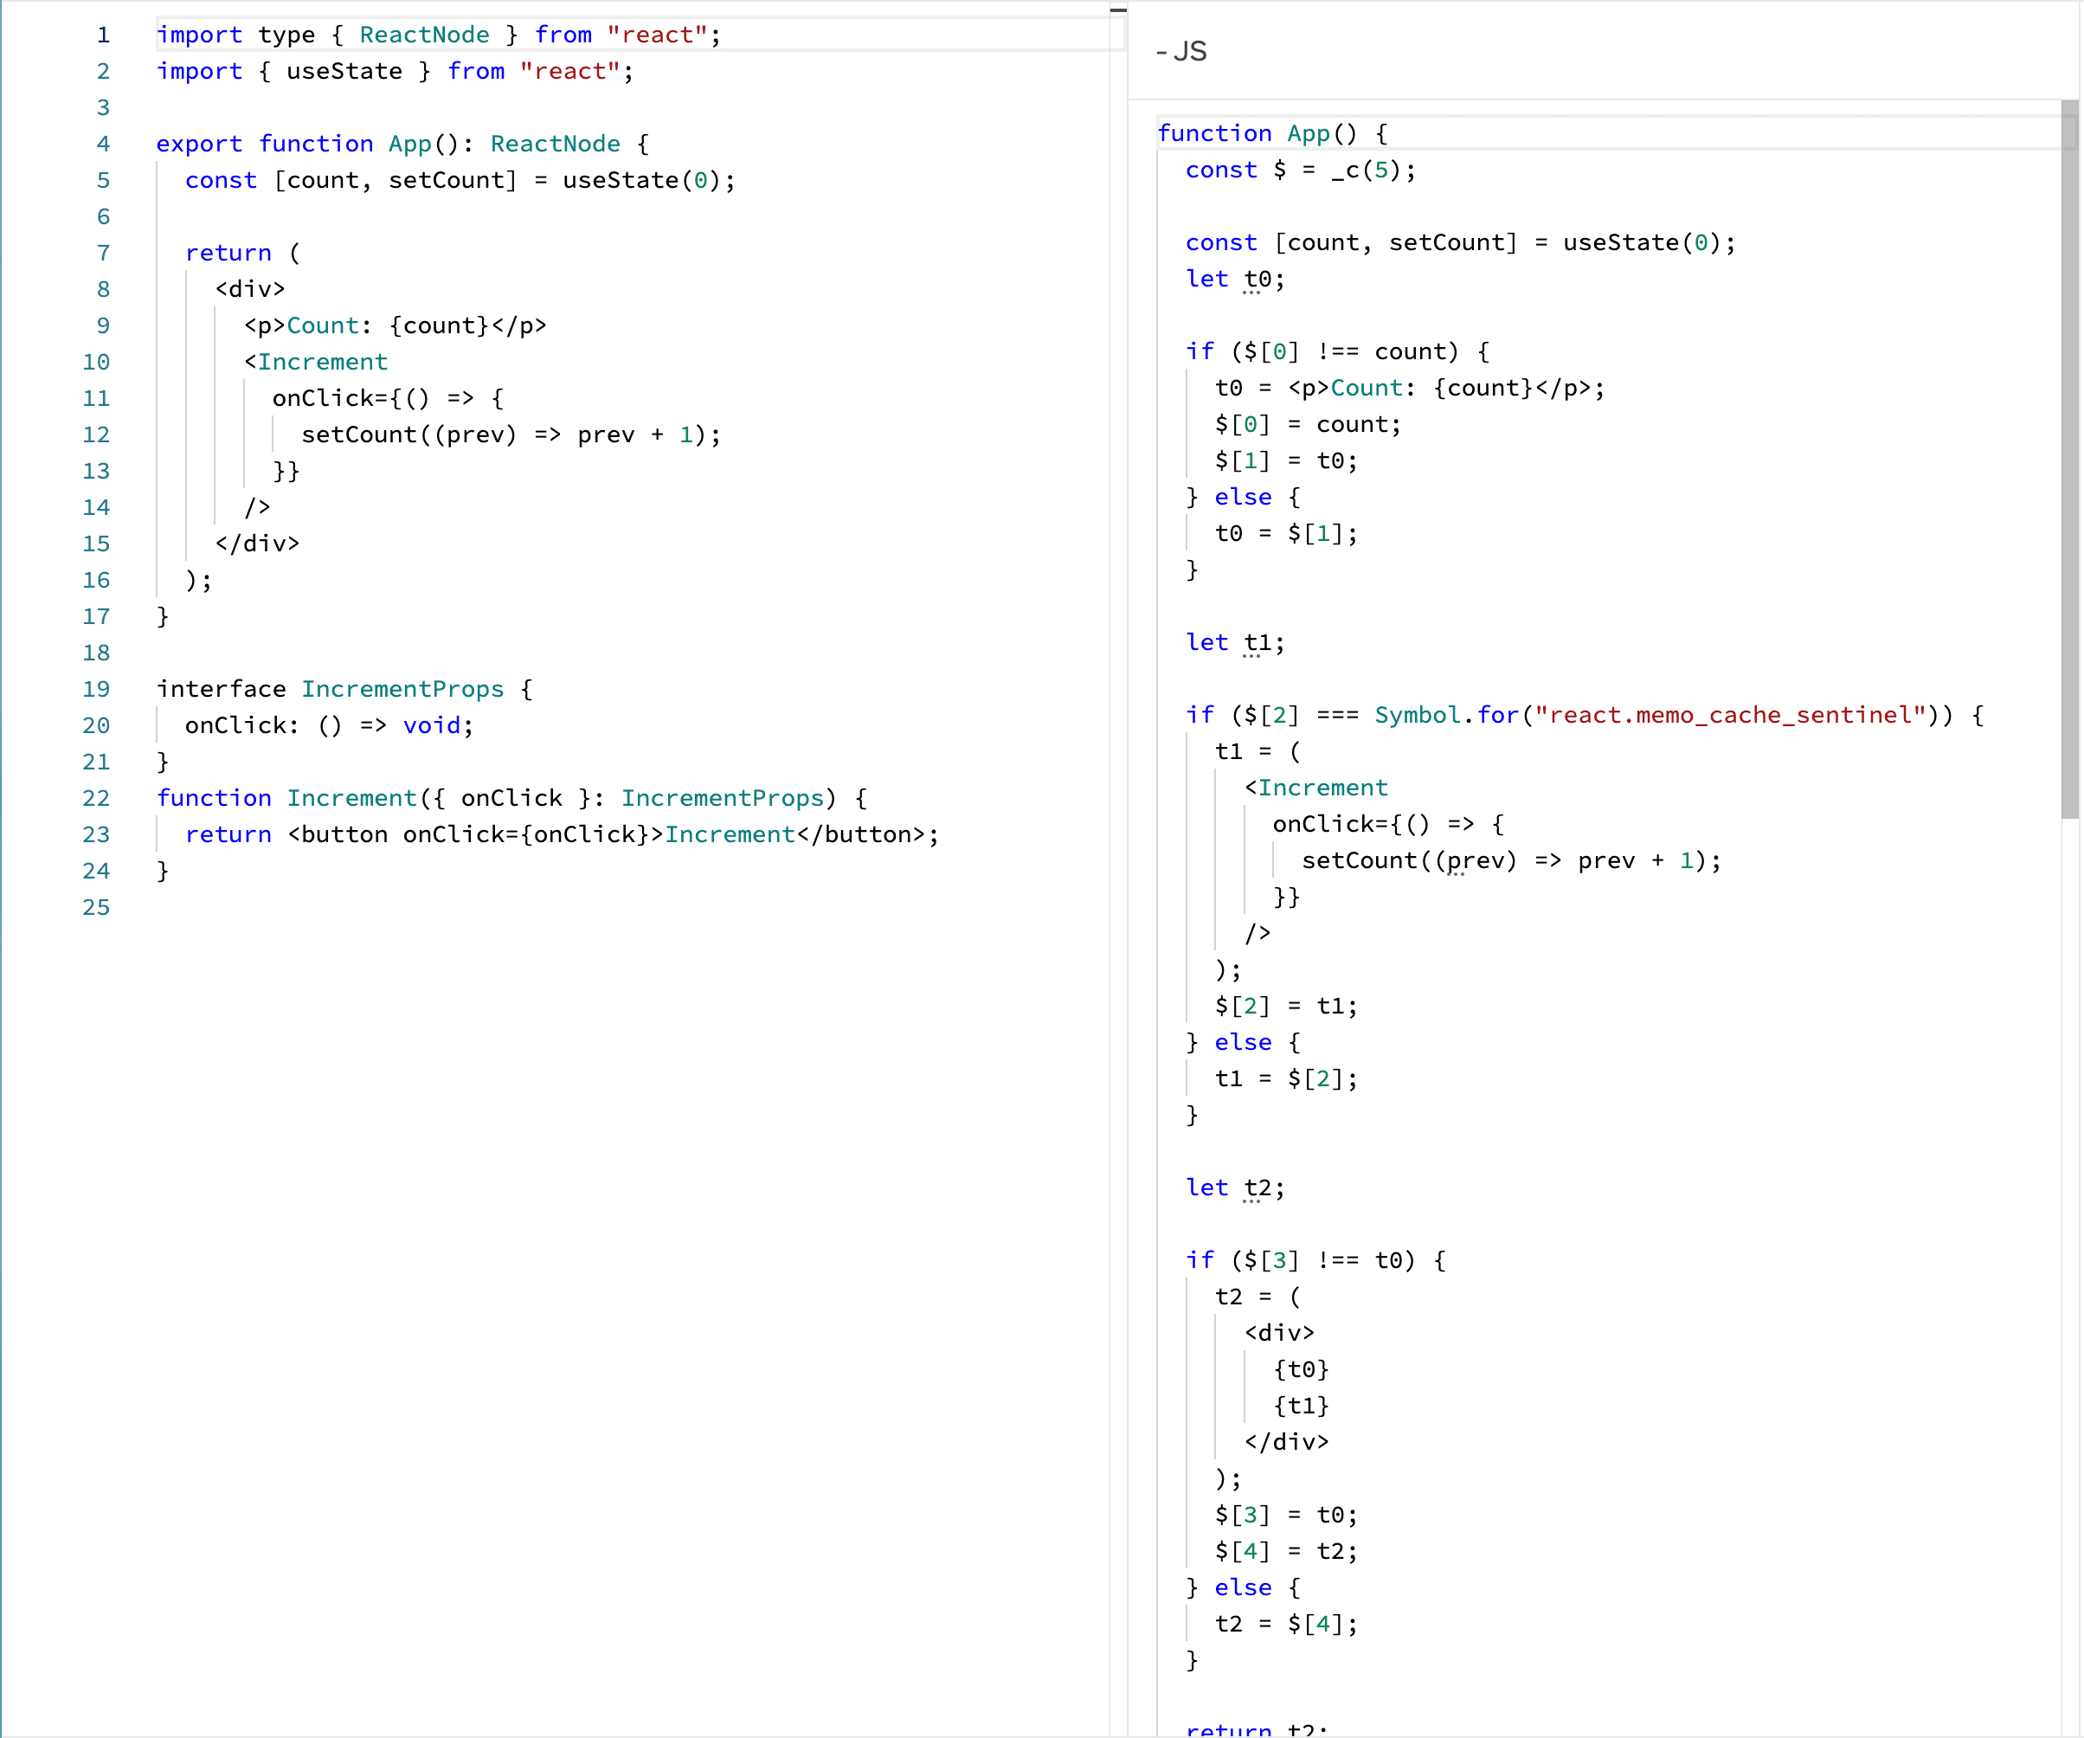Click the 'return (' line in source editor
Image resolution: width=2084 pixels, height=1738 pixels.
(242, 253)
